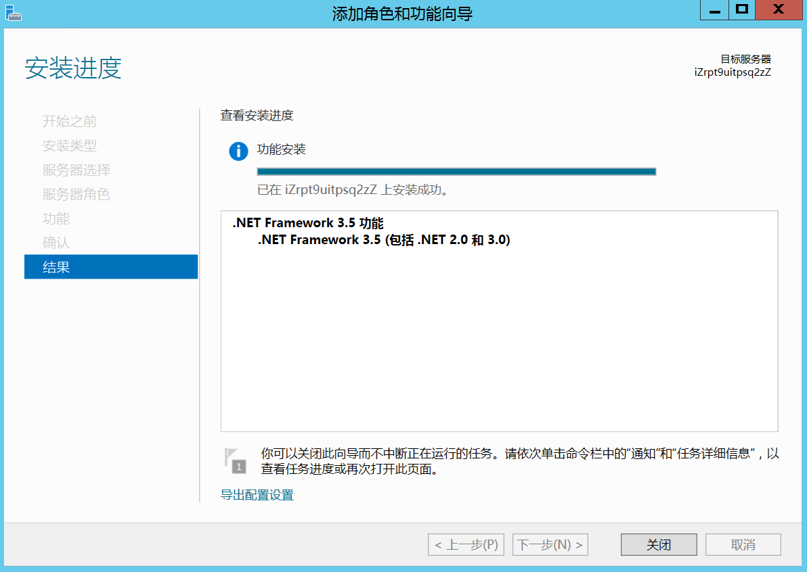
Task: Close the wizard using the red X button
Action: 779,9
